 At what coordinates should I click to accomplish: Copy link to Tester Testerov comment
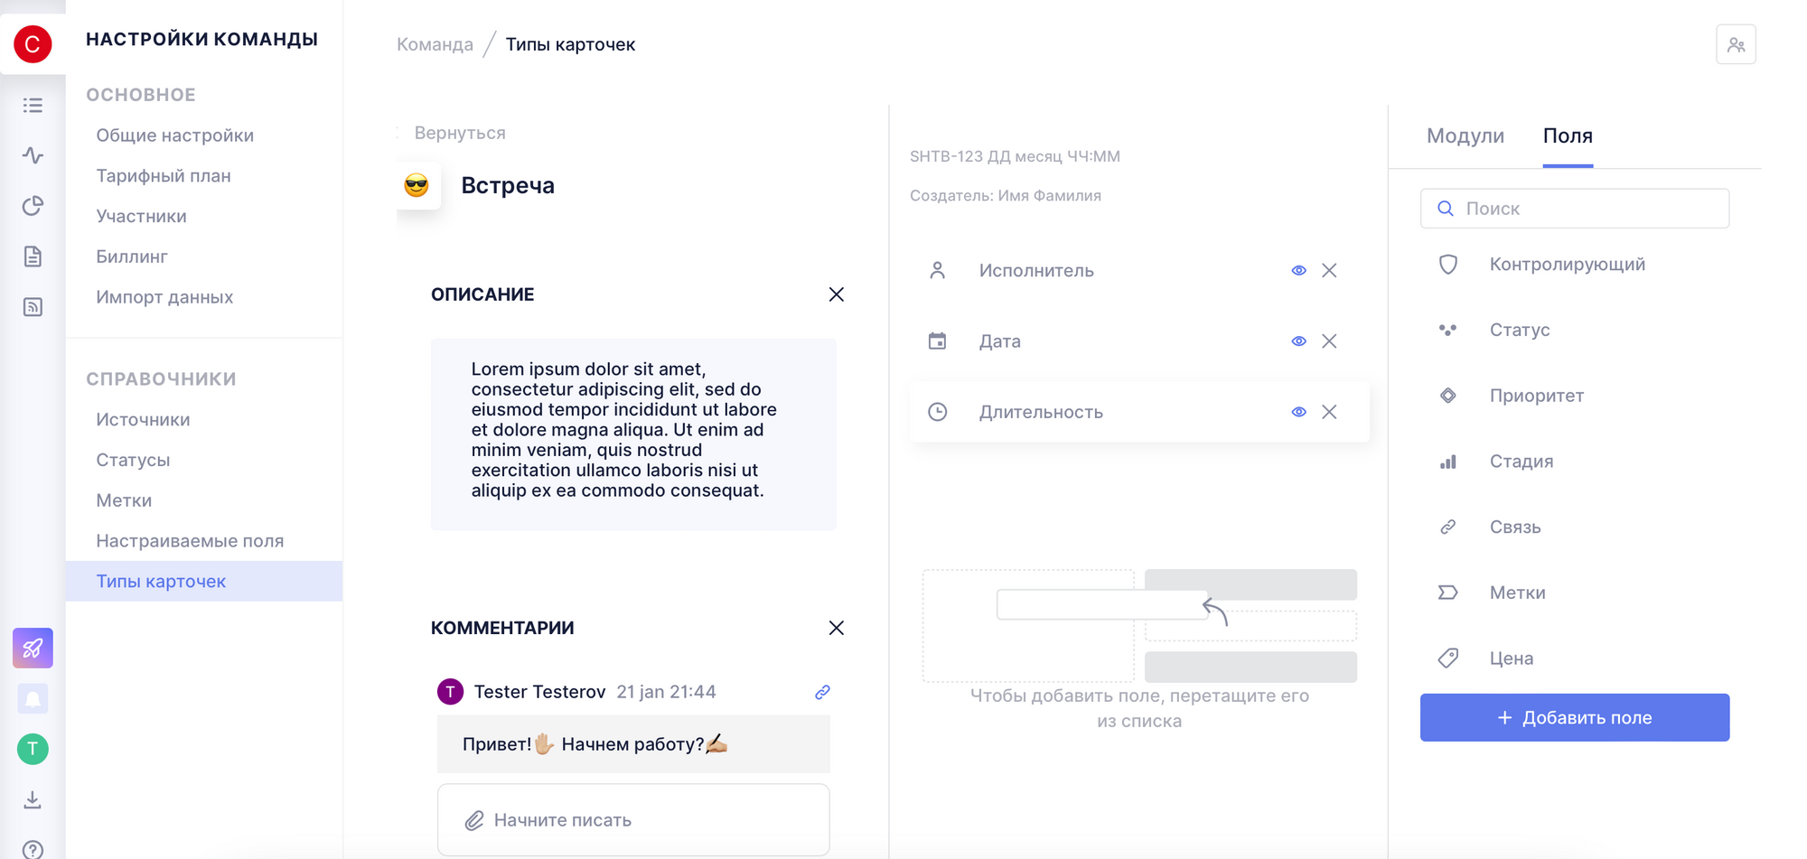pyautogui.click(x=822, y=692)
